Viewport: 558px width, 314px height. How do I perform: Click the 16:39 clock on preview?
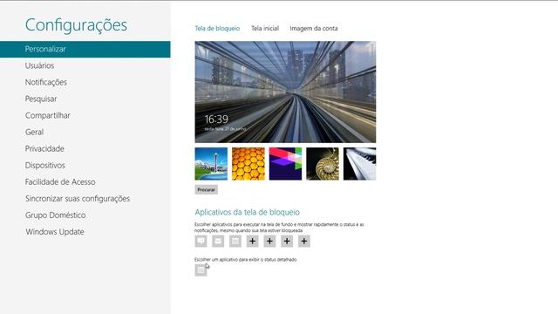click(216, 119)
